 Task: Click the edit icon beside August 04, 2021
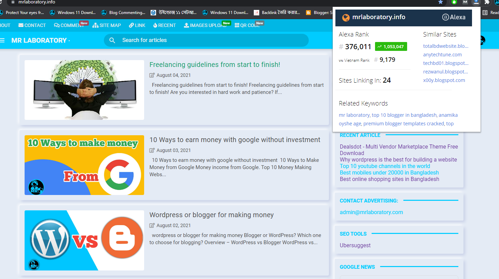[x=152, y=75]
